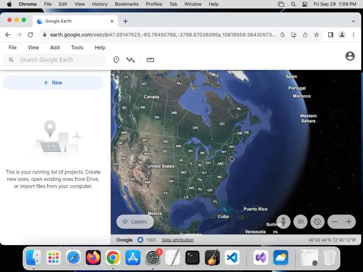The width and height of the screenshot is (363, 272).
Task: Click the install app icon in address bar
Action: 294,35
